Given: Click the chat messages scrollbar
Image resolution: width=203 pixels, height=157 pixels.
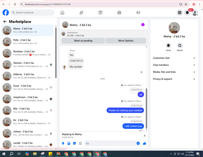Looking at the screenshot, I should (146, 109).
